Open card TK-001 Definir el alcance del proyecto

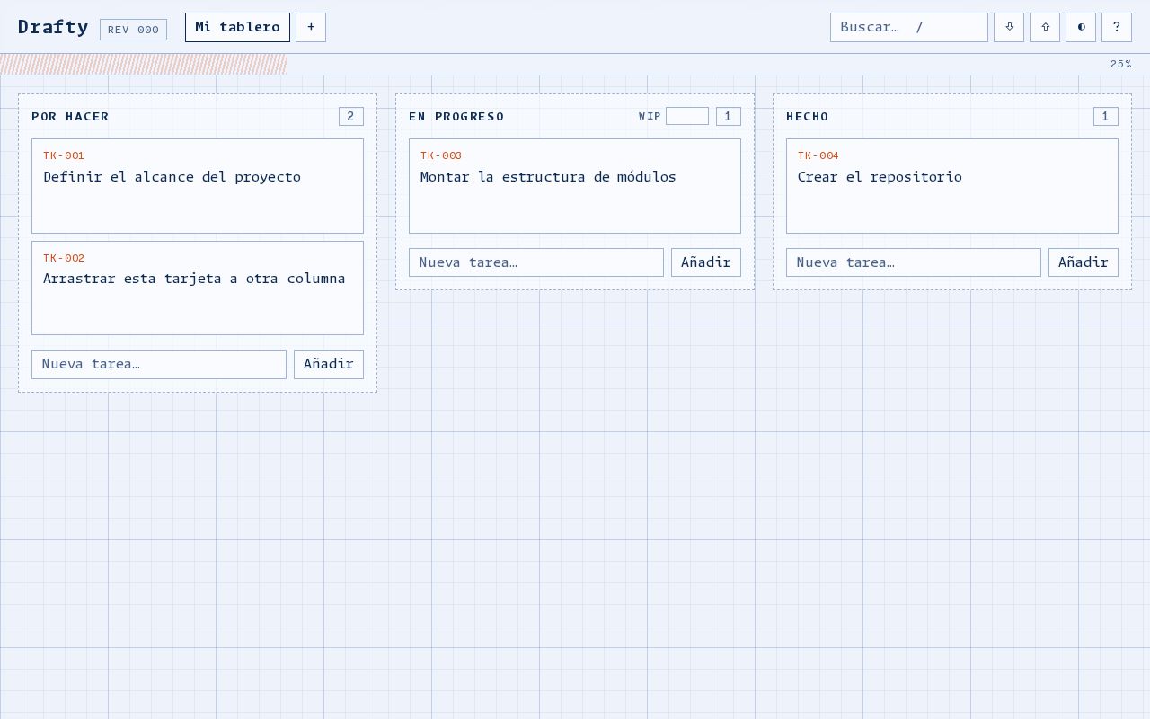tap(198, 186)
